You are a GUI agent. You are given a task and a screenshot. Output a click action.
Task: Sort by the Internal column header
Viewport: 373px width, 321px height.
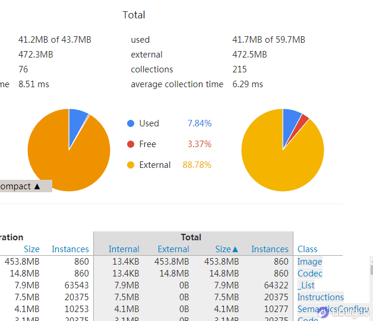[x=124, y=249]
